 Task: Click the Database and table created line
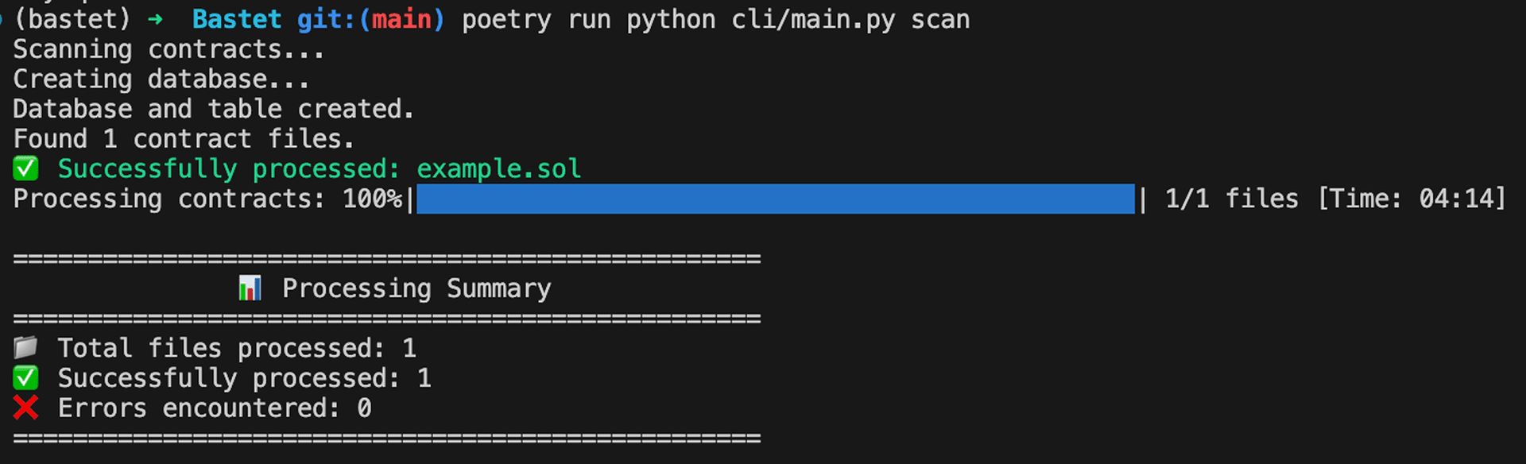pyautogui.click(x=214, y=109)
